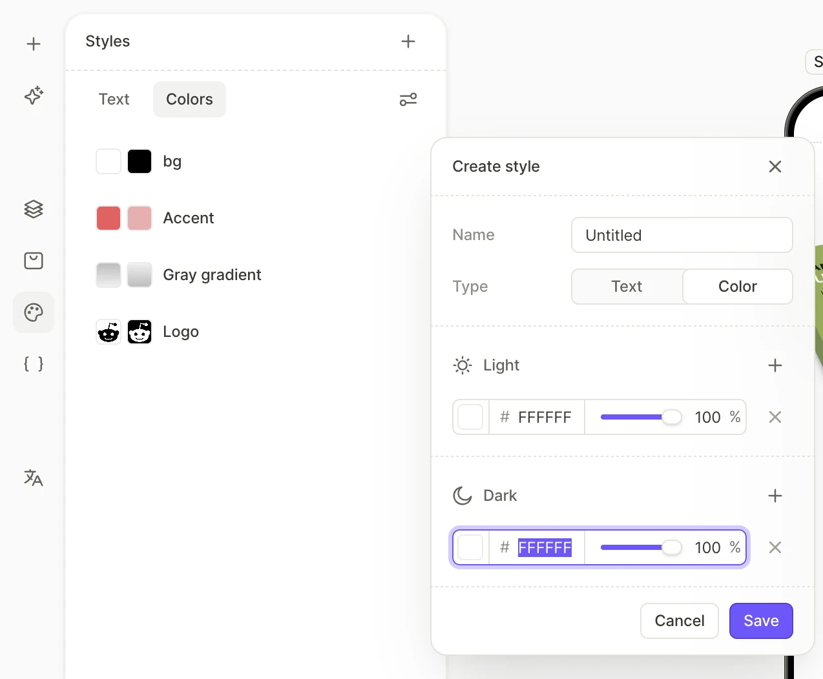Open the Layers panel icon
This screenshot has width=823, height=679.
[x=34, y=209]
